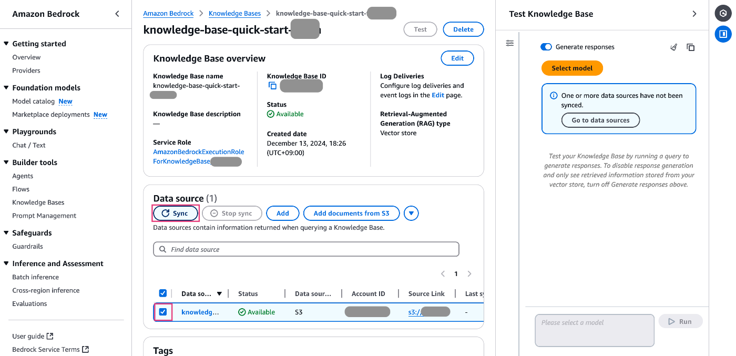The height and width of the screenshot is (356, 736).
Task: Open Guardrails in sidebar
Action: click(27, 246)
